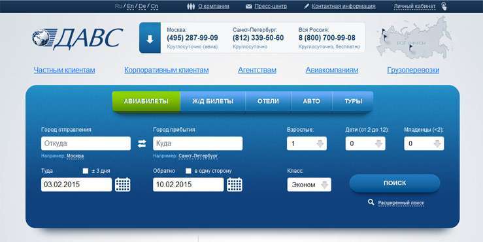This screenshot has width=483, height=242.
Task: Enable the ± 3 дня checkbox
Action: pyautogui.click(x=86, y=171)
